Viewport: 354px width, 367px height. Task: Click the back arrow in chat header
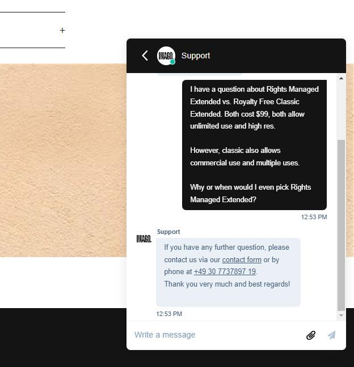[x=145, y=56]
